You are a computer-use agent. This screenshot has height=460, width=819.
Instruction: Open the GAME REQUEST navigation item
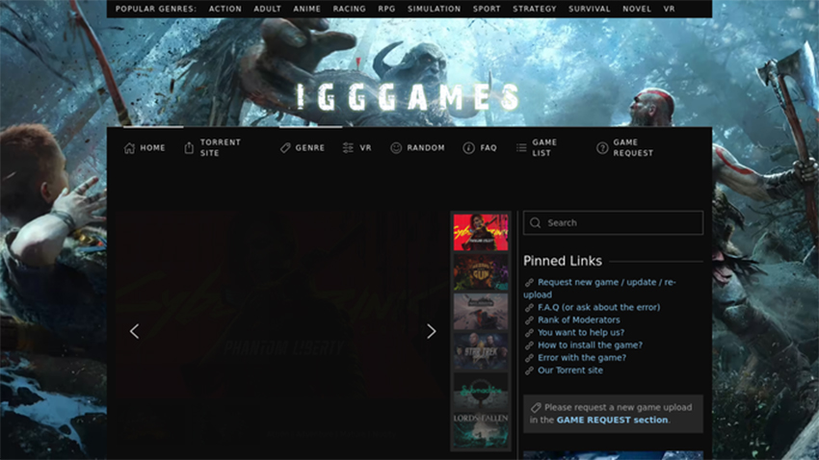pos(633,147)
